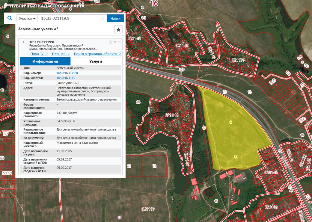This screenshot has width=312, height=222.
Task: Click Поиск в границах объекта link
Action: click(x=97, y=54)
